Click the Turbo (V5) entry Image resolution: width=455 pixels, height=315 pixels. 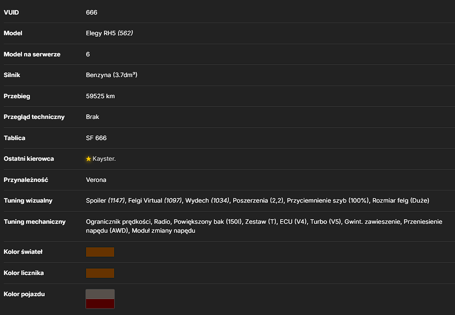click(x=326, y=222)
